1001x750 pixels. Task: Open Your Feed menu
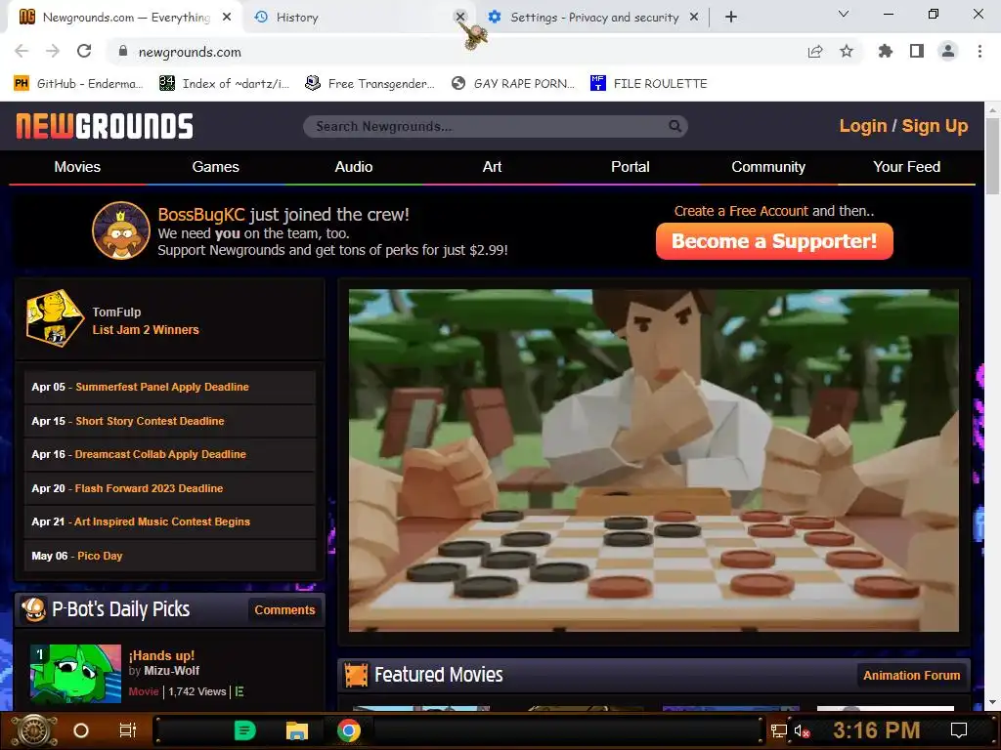coord(906,167)
